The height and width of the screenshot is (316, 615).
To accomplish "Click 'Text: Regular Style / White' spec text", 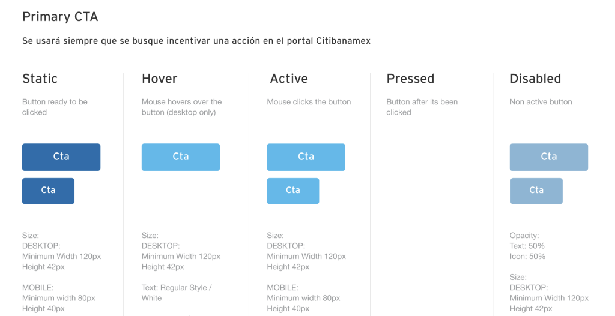I will [177, 293].
